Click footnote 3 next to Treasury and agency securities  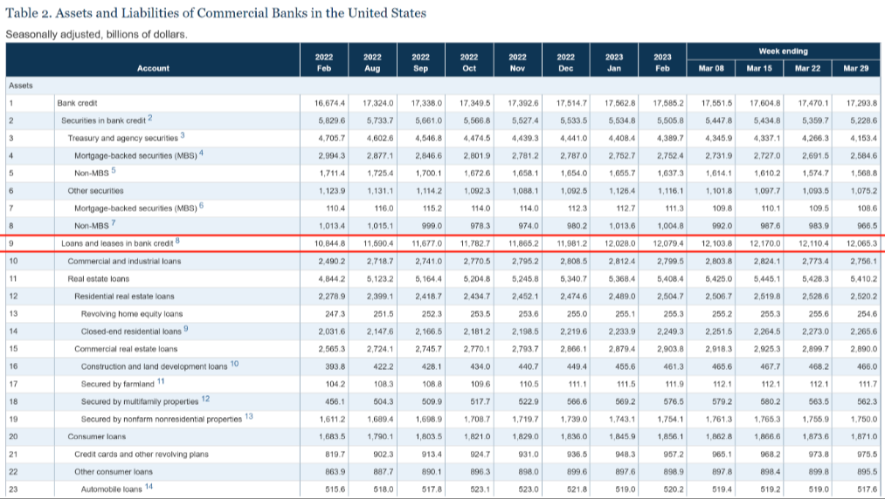pos(183,135)
